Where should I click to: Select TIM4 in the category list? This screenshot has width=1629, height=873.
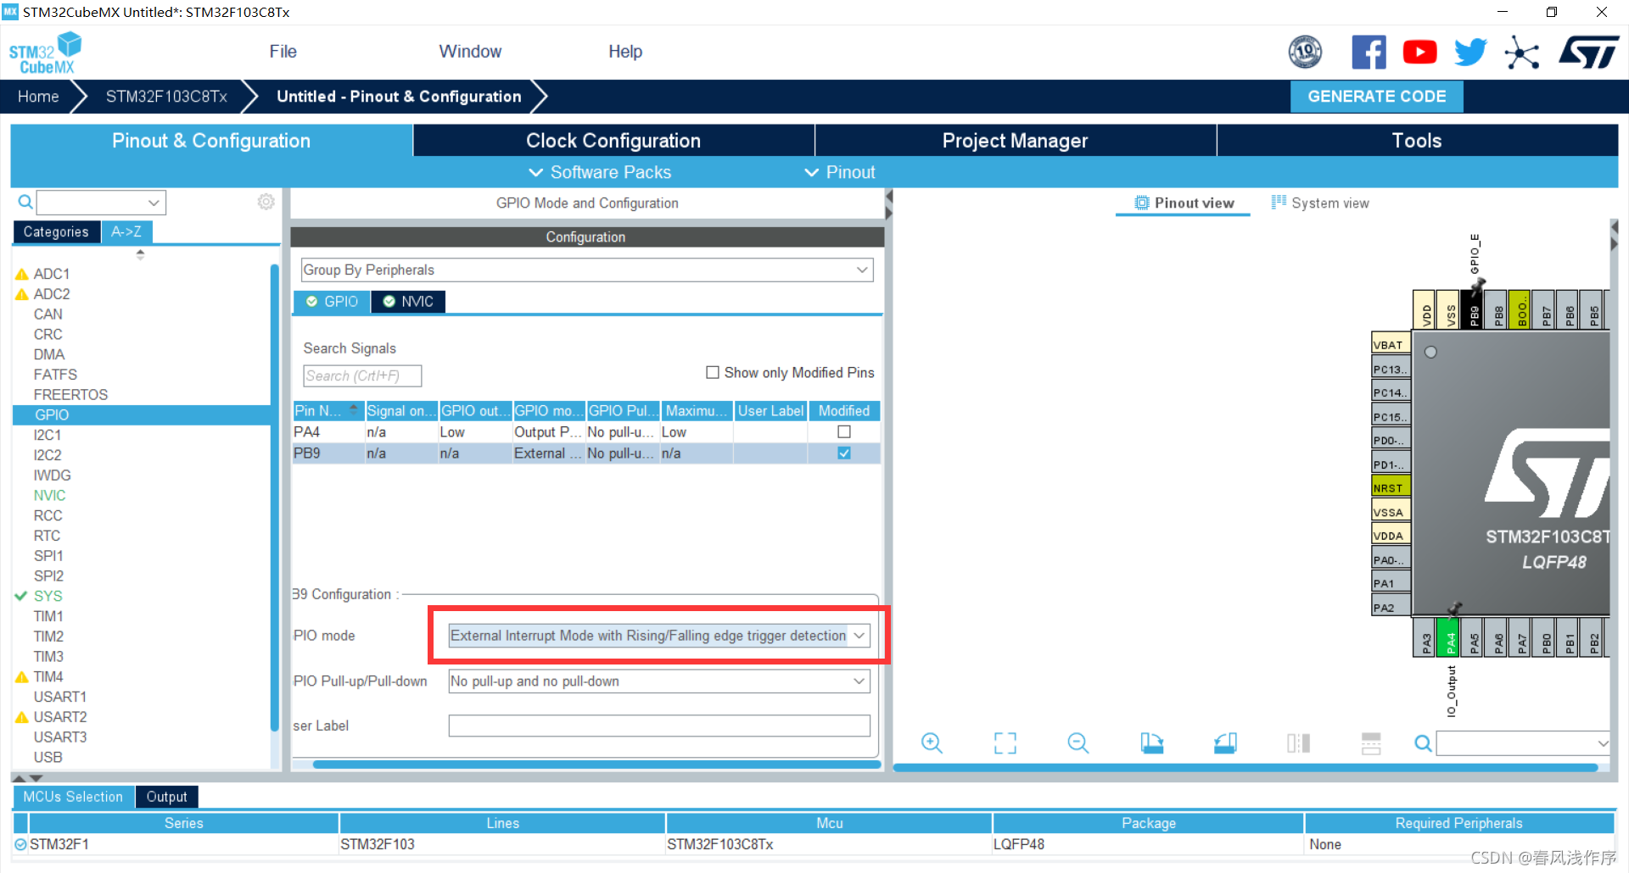(48, 676)
